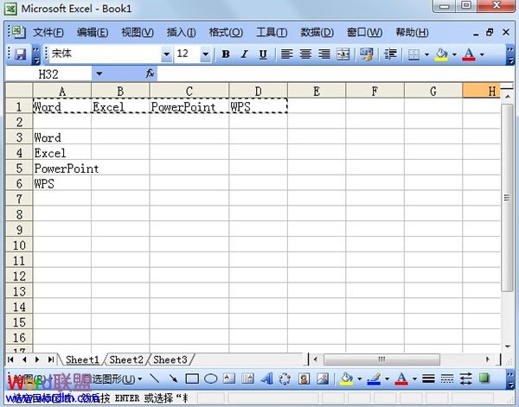Open the font size dropdown
Viewport: 519px width, 407px height.
[x=205, y=54]
